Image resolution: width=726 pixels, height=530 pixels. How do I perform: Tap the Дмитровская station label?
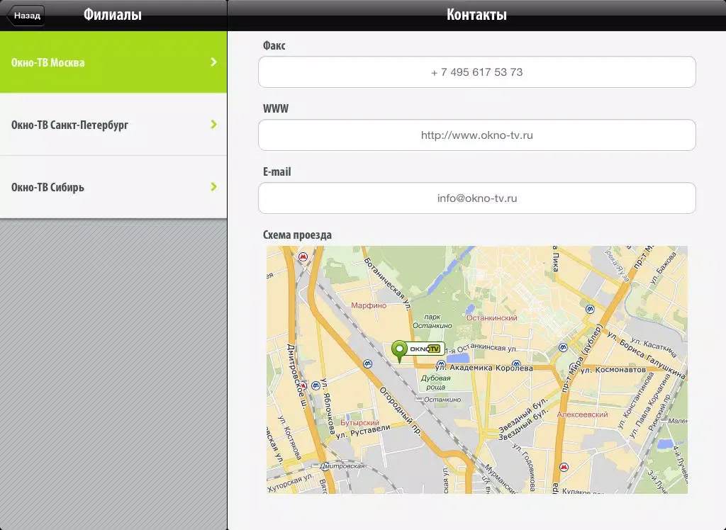pos(342,466)
